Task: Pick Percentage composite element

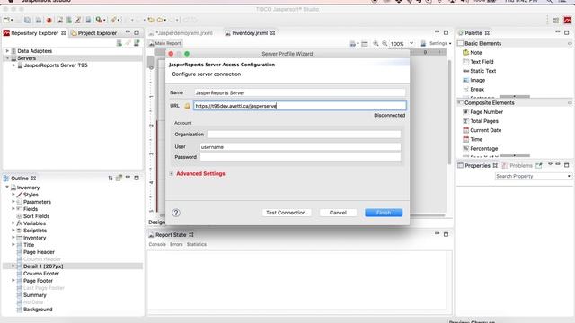Action: [483, 148]
